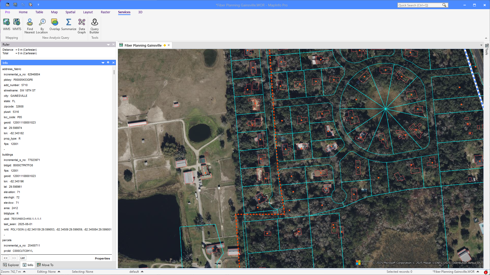Open the Data Graph tool
The image size is (490, 275).
tap(82, 26)
